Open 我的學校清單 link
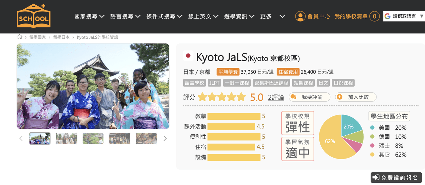425x185 pixels. pyautogui.click(x=351, y=16)
